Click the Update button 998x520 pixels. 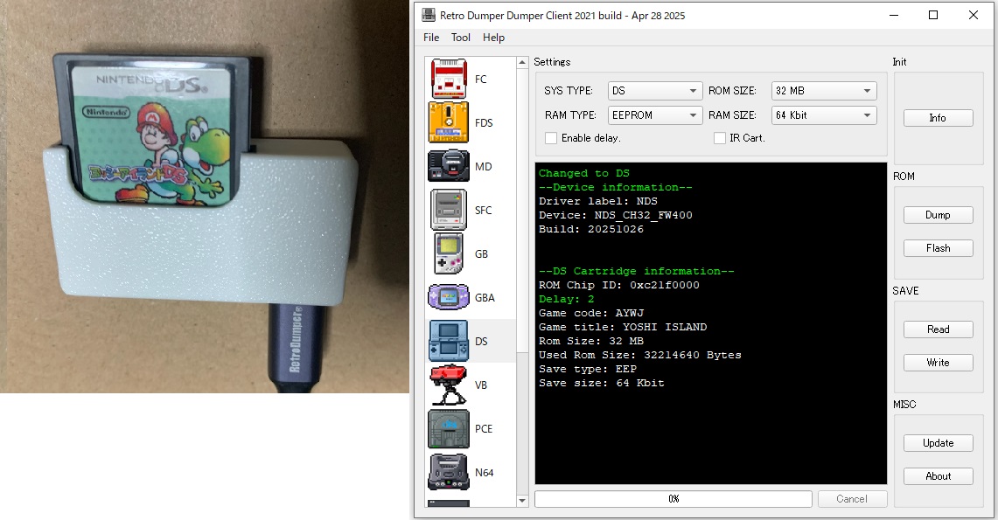click(x=938, y=443)
